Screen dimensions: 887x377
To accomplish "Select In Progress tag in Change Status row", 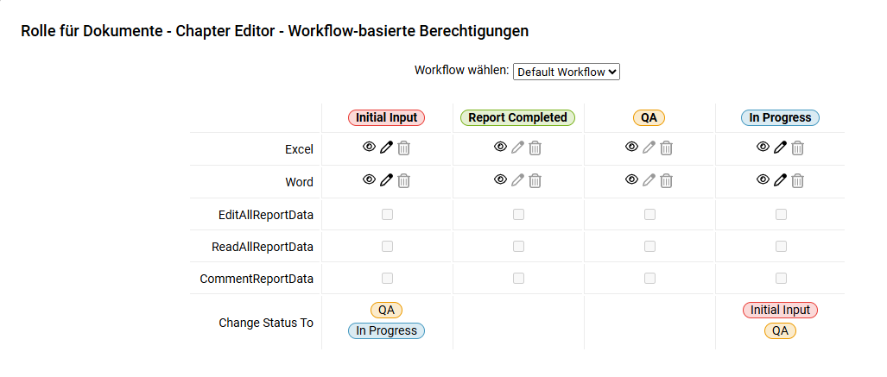I will pyautogui.click(x=386, y=330).
